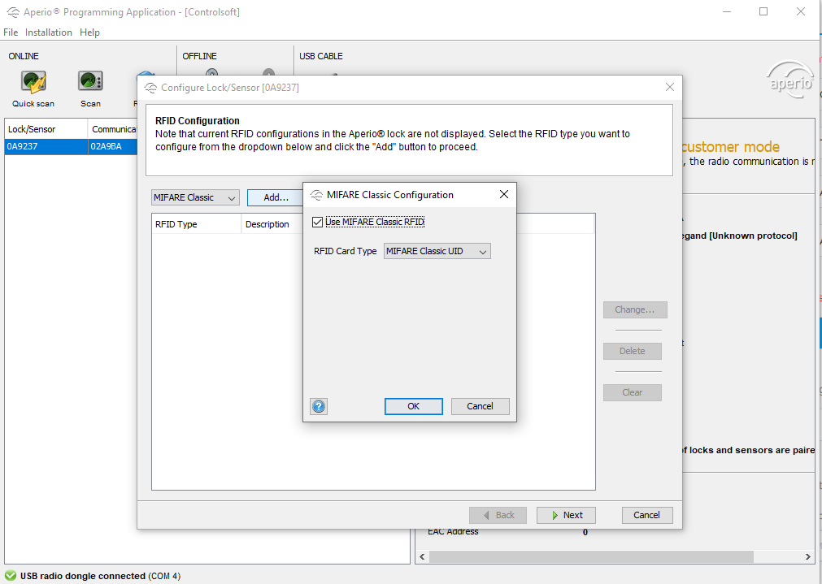Confirm with the OK button

coord(414,406)
